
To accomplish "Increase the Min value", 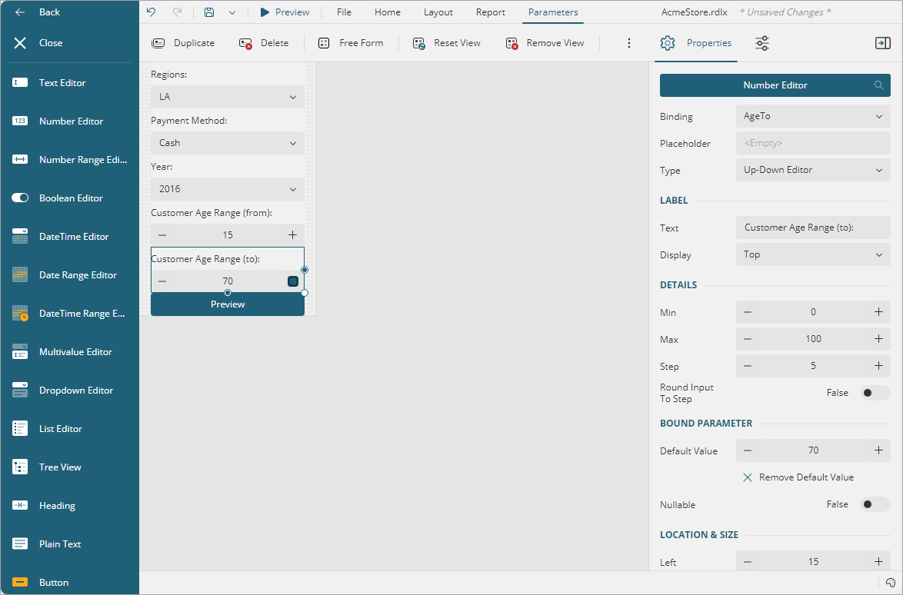I will point(879,312).
